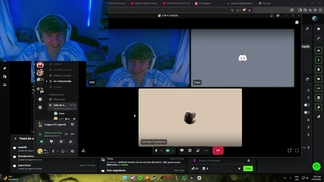Deafen with headphones icon in user panel
The image size is (324, 182).
click(x=63, y=151)
